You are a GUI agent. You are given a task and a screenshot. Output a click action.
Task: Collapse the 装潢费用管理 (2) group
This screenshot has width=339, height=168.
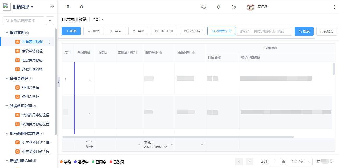[x=7, y=106]
